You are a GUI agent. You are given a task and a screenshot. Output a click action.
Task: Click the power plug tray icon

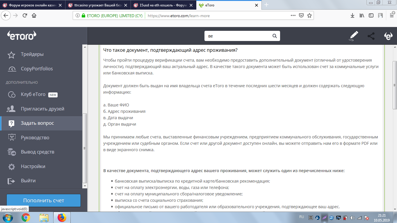[346, 217]
